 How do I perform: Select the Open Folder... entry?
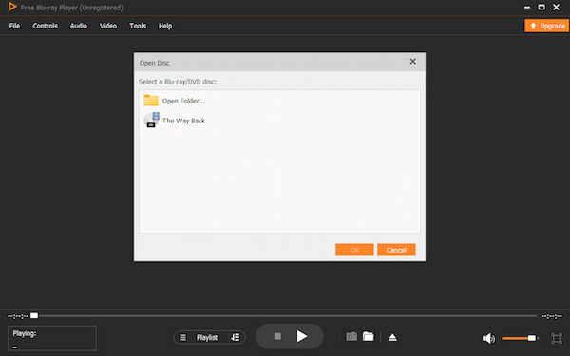[279, 101]
